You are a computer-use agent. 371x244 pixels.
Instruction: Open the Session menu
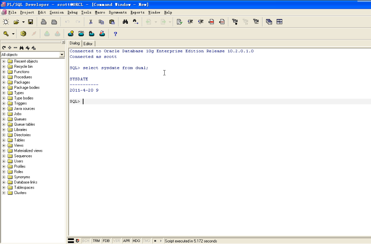57,12
